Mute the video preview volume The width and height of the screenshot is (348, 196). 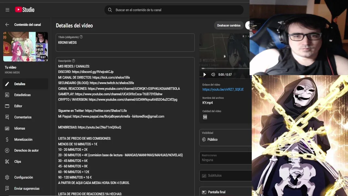click(213, 75)
